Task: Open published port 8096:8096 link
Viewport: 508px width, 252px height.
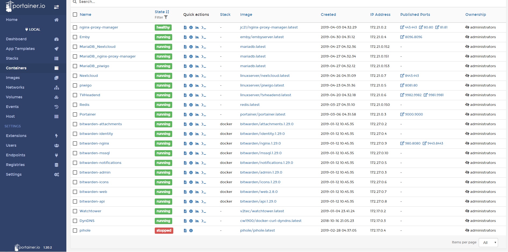Action: tap(411, 37)
